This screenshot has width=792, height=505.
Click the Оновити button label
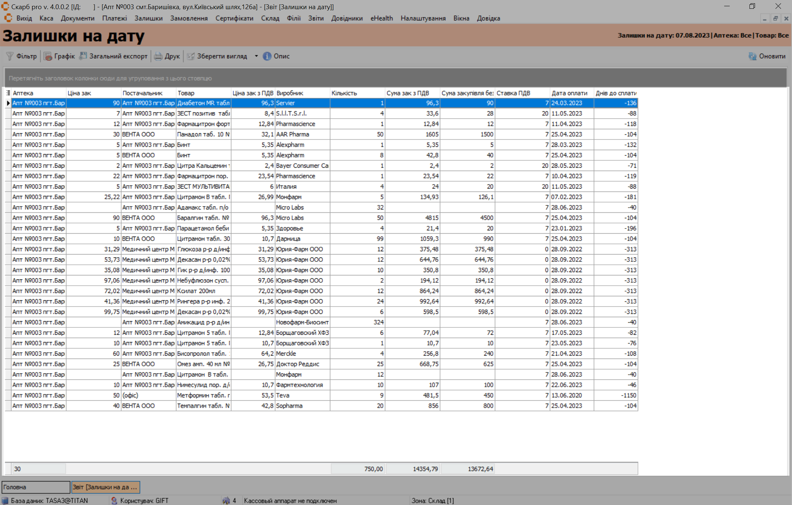[x=772, y=56]
